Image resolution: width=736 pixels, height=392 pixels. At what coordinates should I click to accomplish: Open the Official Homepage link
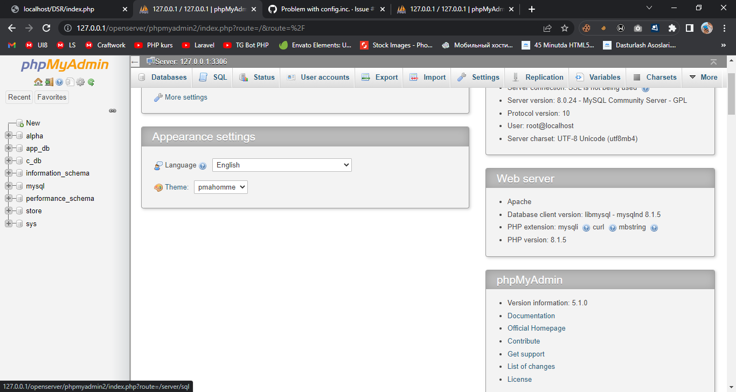[537, 328]
